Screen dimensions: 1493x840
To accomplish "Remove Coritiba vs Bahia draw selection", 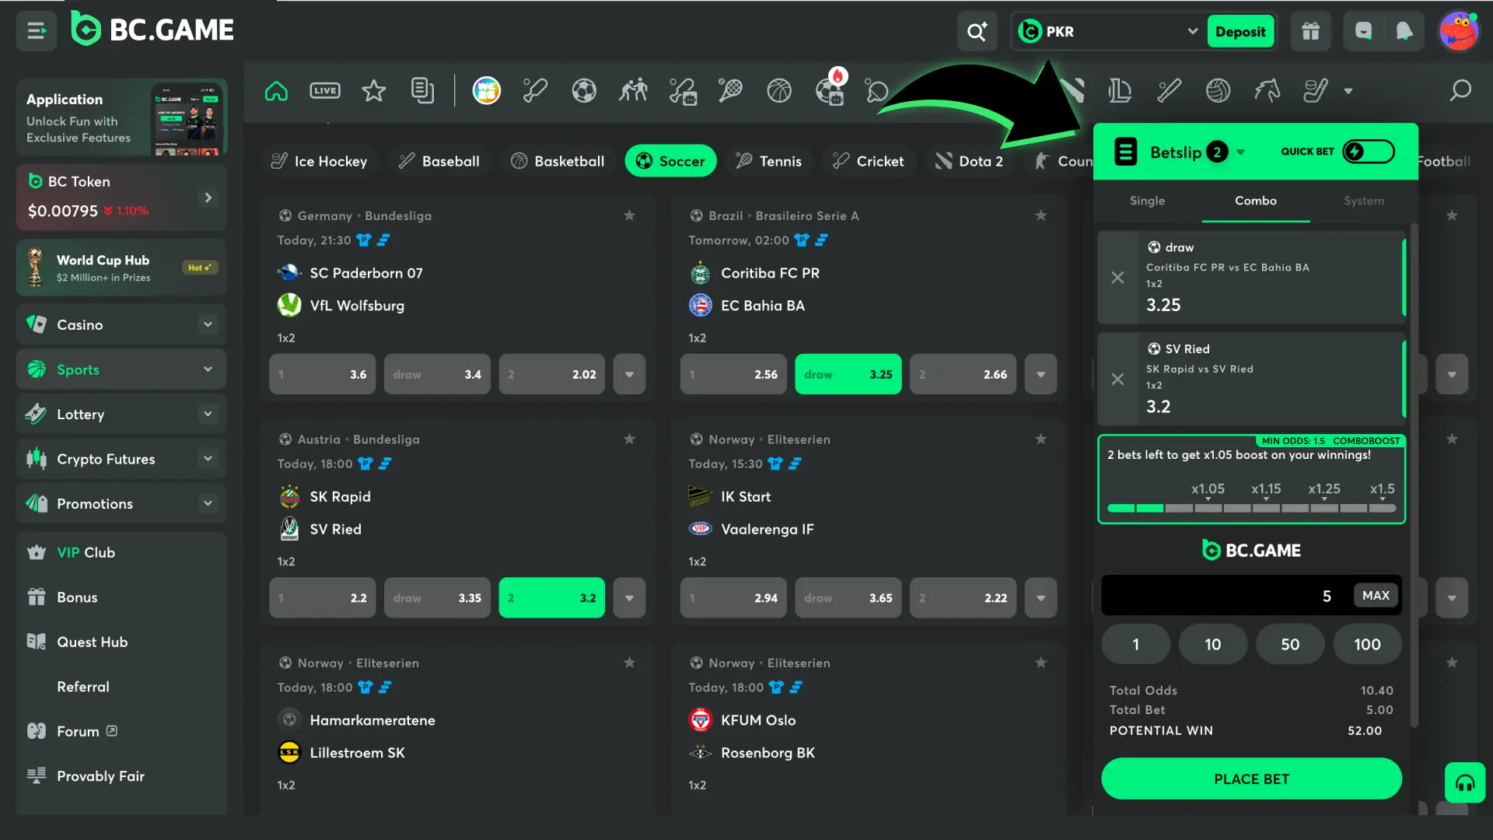I will coord(1117,278).
